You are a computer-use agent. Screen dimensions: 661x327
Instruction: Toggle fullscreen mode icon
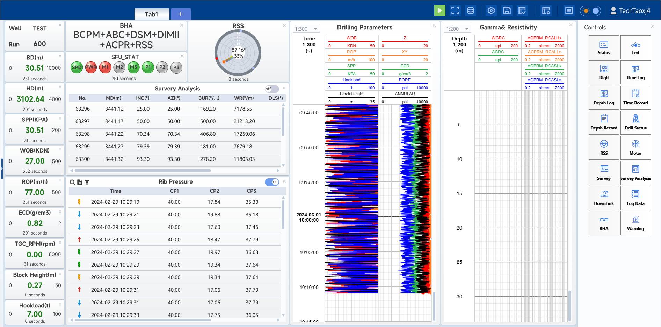click(x=455, y=10)
